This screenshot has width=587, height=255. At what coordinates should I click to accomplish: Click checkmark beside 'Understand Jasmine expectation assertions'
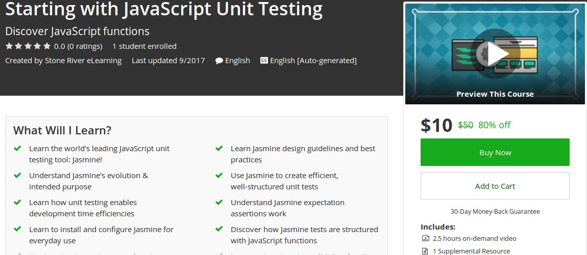click(x=219, y=202)
